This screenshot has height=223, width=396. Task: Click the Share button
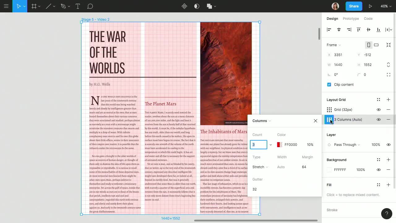(354, 6)
